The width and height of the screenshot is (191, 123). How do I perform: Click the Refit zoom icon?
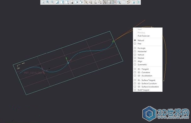coord(43,2)
